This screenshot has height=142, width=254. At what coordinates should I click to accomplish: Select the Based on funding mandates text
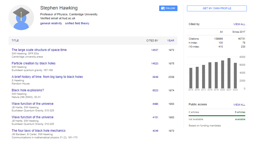click(x=204, y=126)
